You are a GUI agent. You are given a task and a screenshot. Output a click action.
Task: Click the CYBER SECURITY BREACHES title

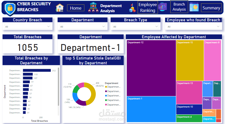coord(34,7)
